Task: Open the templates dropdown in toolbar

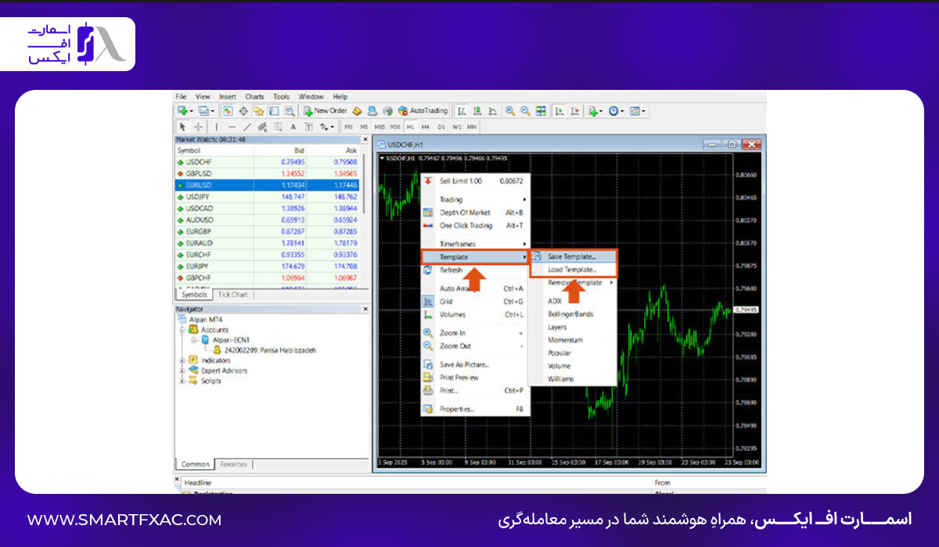Action: coord(637,111)
